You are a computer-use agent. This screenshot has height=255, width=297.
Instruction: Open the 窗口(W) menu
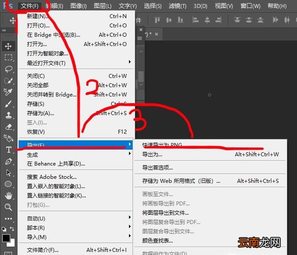pos(250,6)
